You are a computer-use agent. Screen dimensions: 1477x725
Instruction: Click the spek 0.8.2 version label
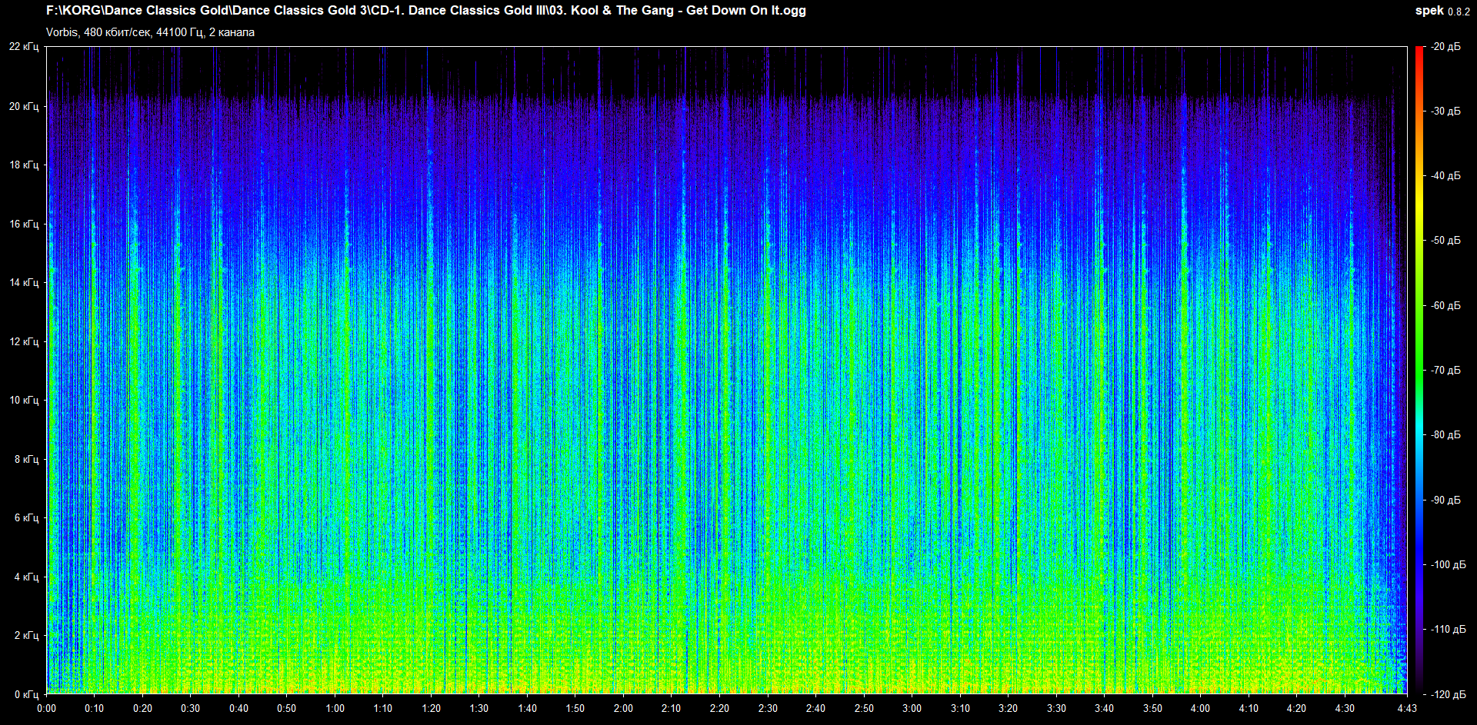tap(1442, 11)
